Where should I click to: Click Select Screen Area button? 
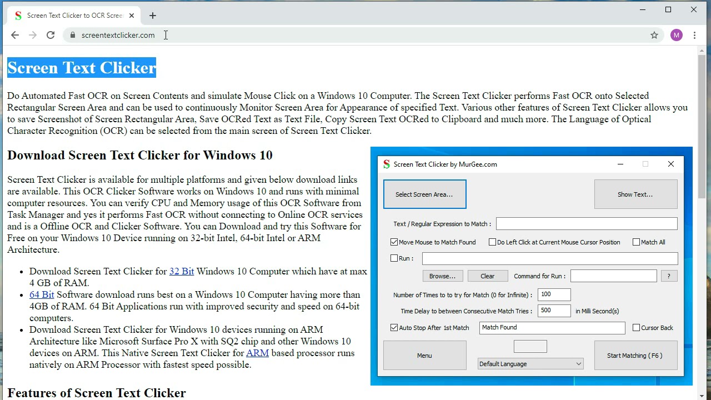point(424,194)
